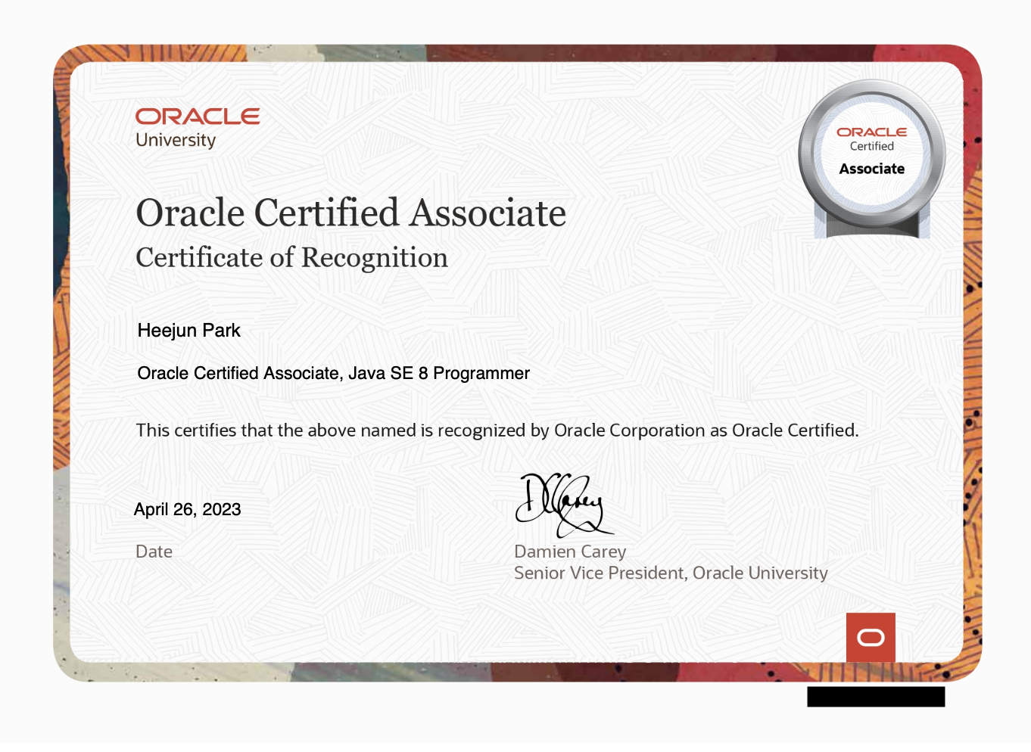This screenshot has width=1031, height=752.
Task: Select the Java SE 8 Programmer credential line
Action: [x=333, y=373]
